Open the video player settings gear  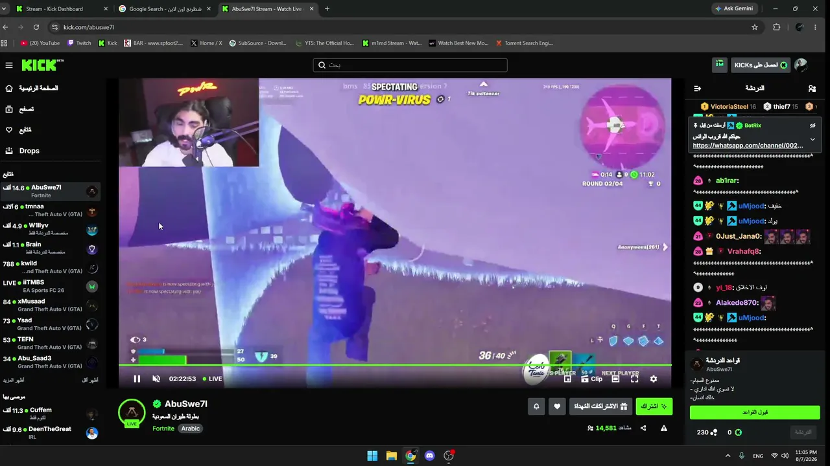pyautogui.click(x=654, y=379)
